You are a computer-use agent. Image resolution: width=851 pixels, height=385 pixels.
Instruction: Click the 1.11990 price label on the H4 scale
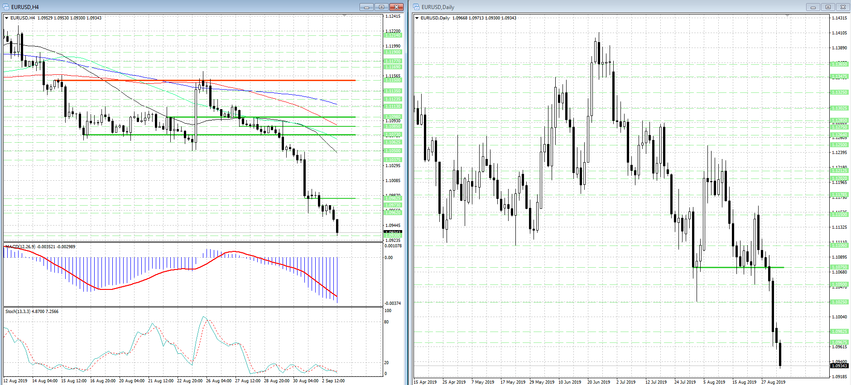[x=393, y=46]
